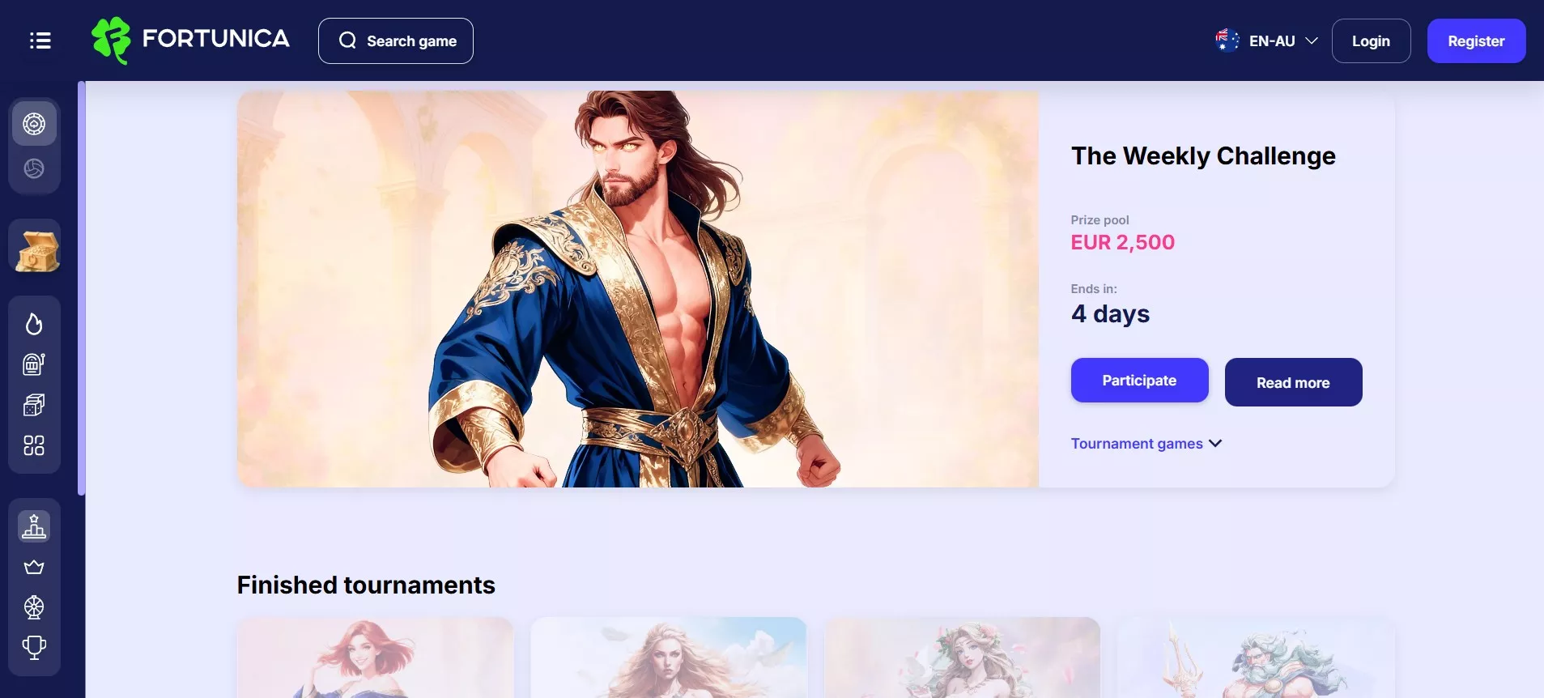Click the Search game field
1544x698 pixels.
[396, 40]
